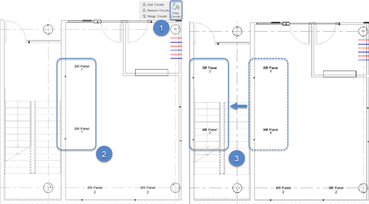Select lower BR Panel 1 tag in left plan
Viewport: 369px width, 204px height.
[x=82, y=130]
